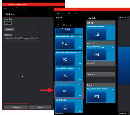Open the All filter in Inputs
Image resolution: width=130 pixels, height=115 pixels.
(65, 26)
